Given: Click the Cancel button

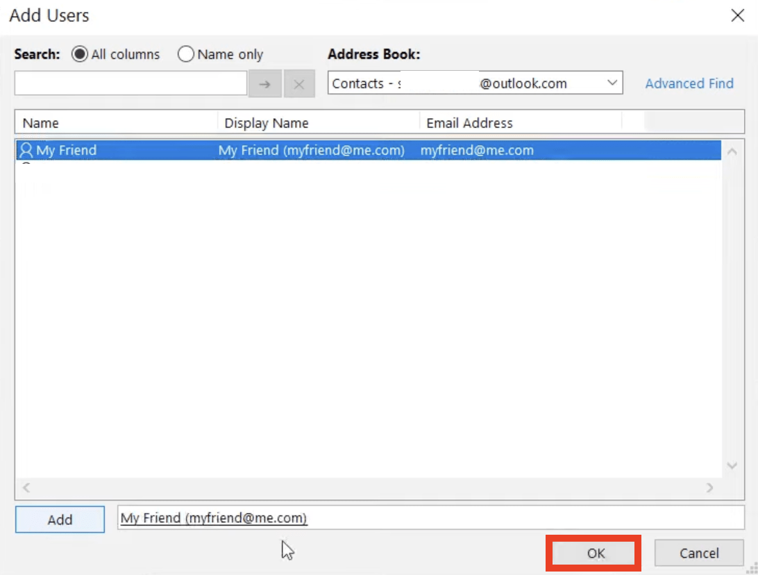Looking at the screenshot, I should coord(699,553).
